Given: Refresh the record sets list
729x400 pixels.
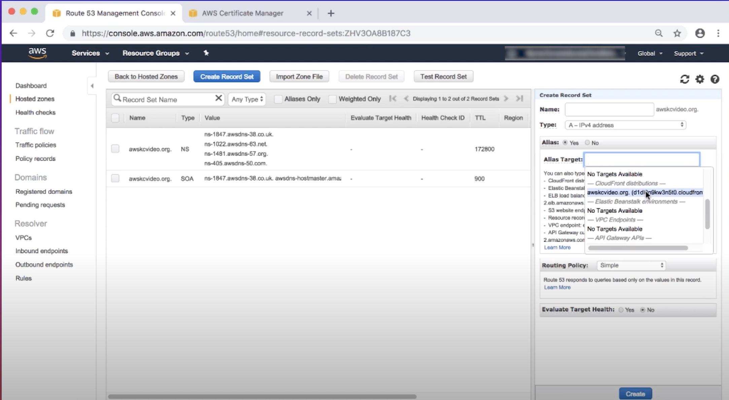Looking at the screenshot, I should 685,79.
